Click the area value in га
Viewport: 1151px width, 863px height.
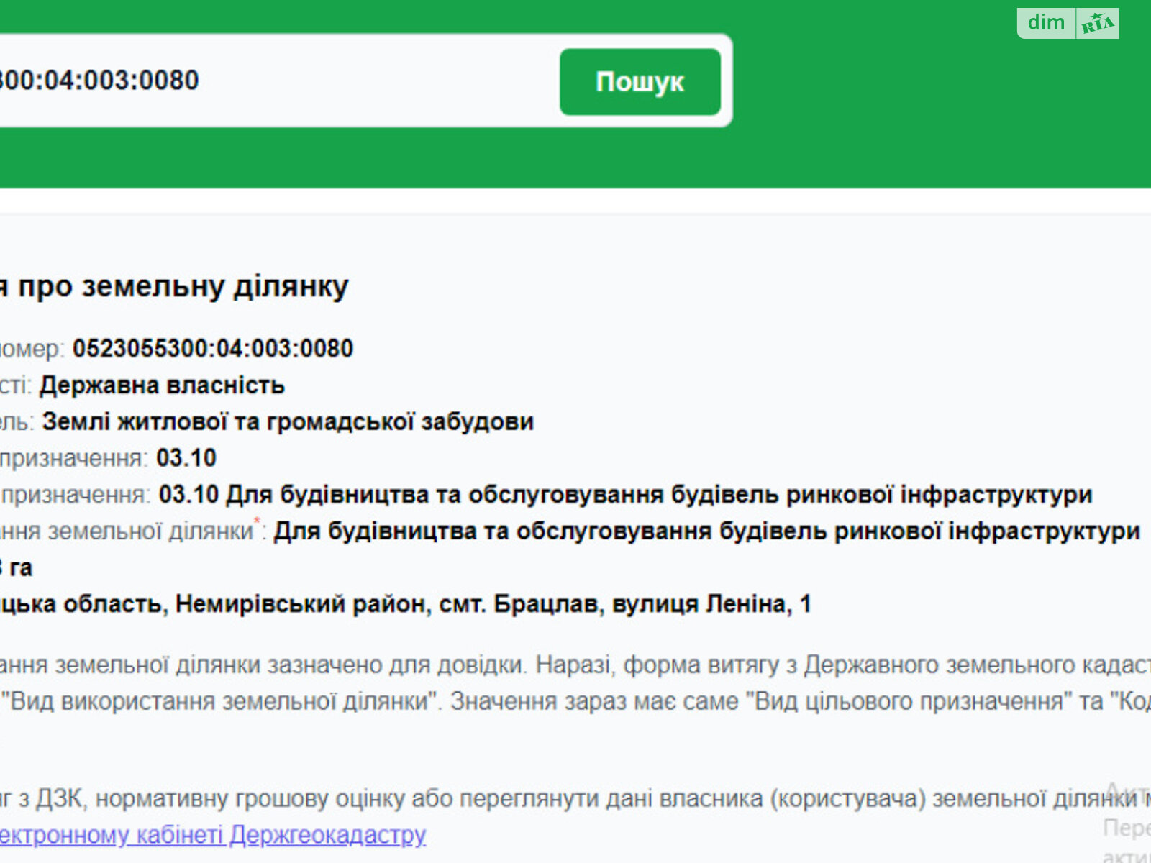pyautogui.click(x=16, y=568)
